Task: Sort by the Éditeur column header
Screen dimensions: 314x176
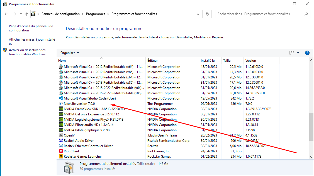Action: click(172, 61)
